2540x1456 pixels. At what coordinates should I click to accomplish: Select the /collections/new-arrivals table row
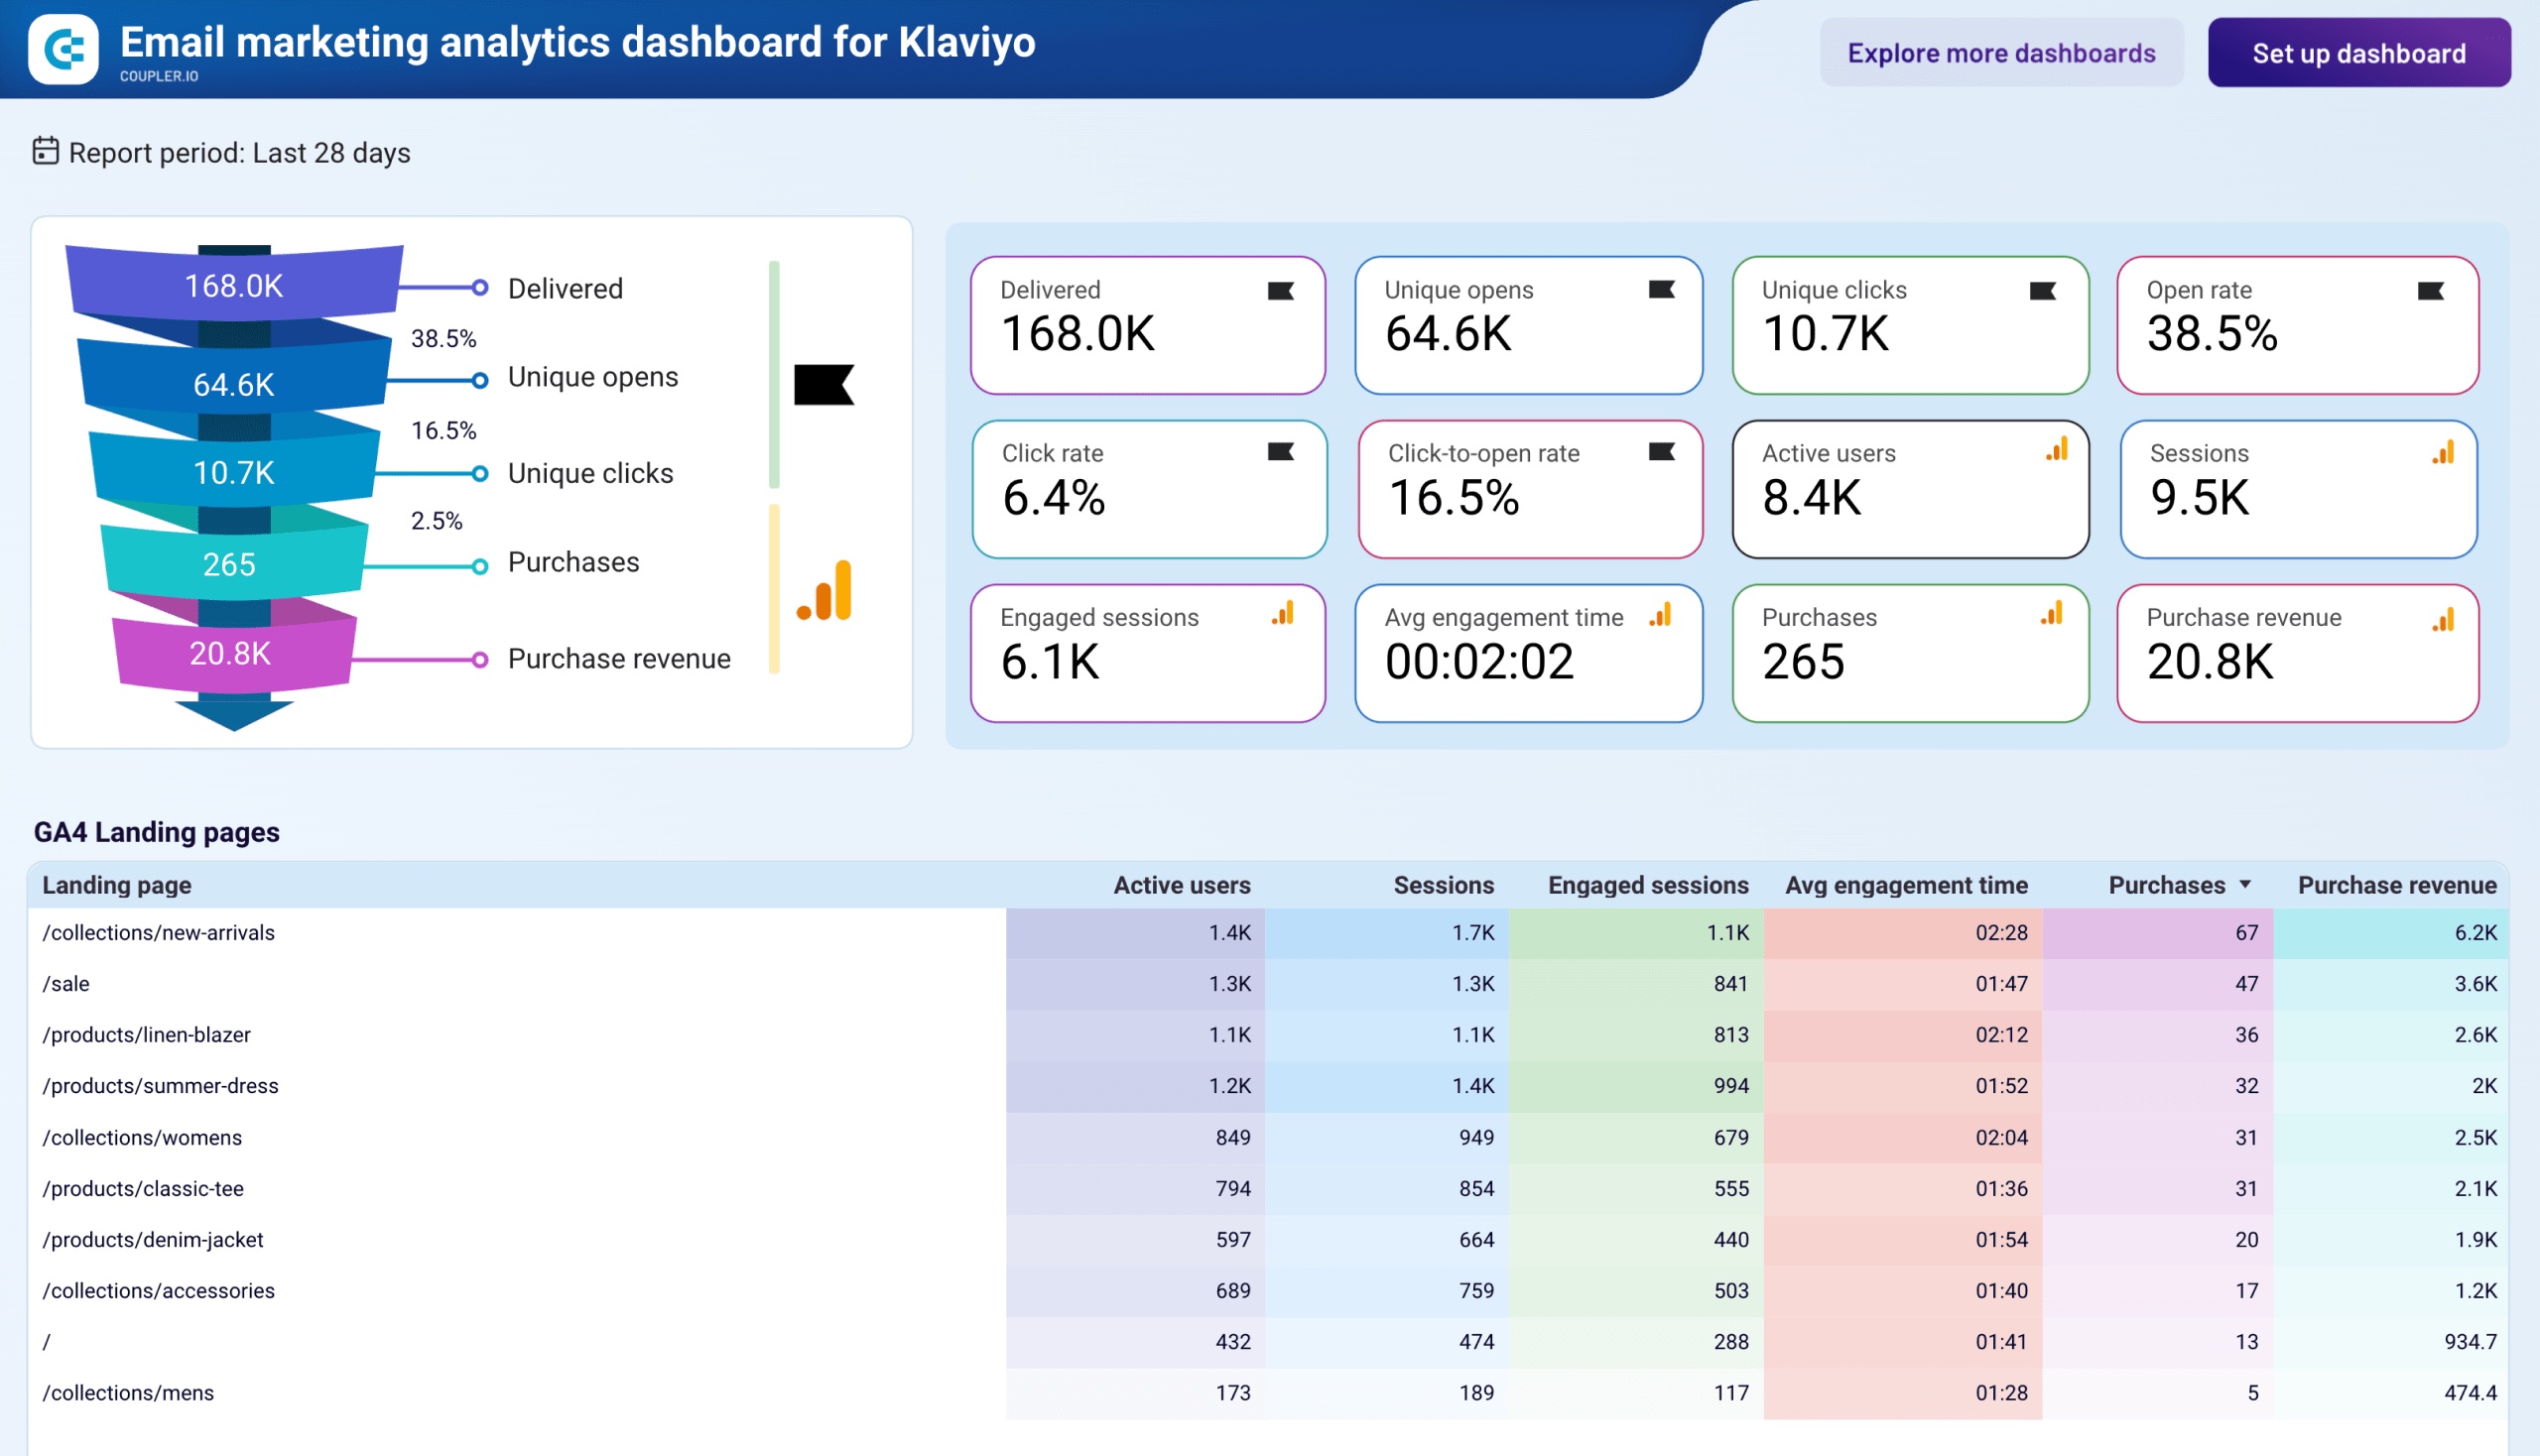1268,932
